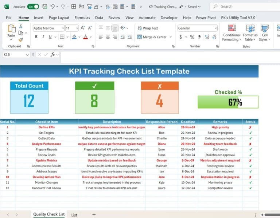Toggle Italic formatting
The image size is (280, 218).
point(43,37)
